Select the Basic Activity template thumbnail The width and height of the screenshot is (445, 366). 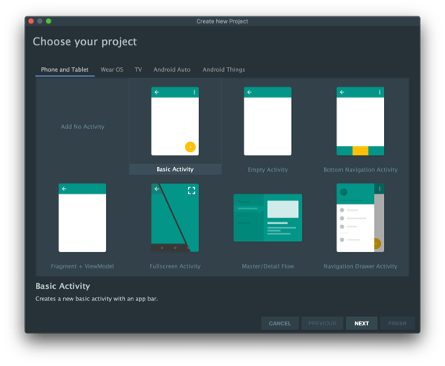tap(175, 121)
